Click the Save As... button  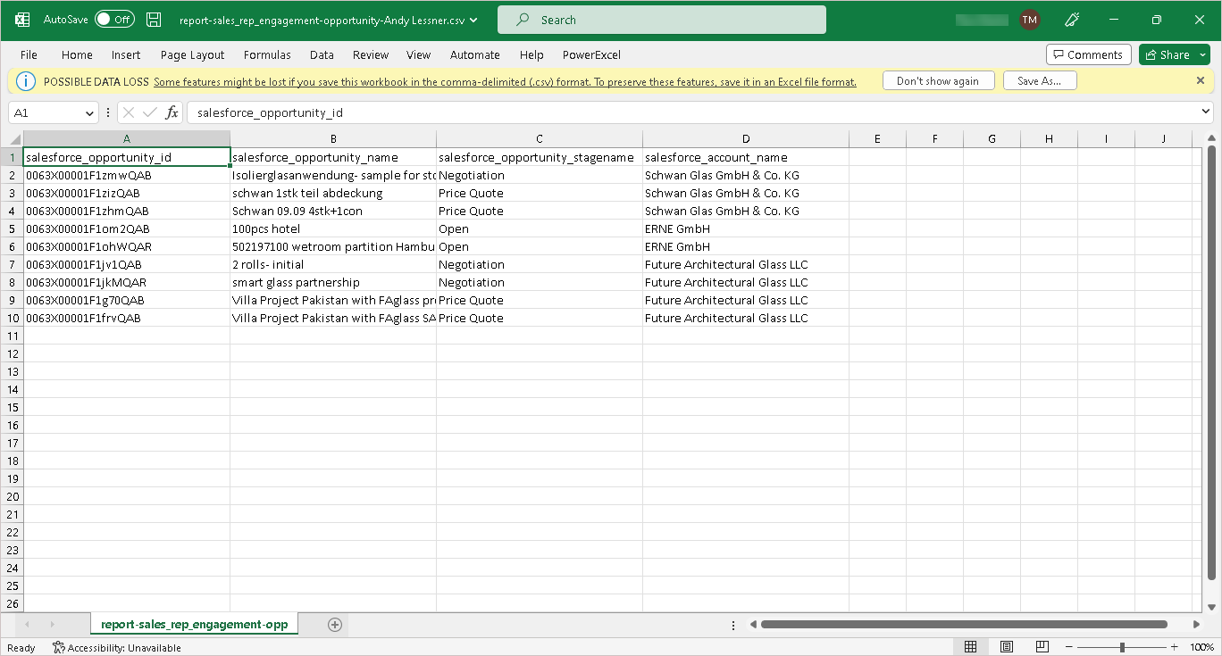pyautogui.click(x=1040, y=80)
